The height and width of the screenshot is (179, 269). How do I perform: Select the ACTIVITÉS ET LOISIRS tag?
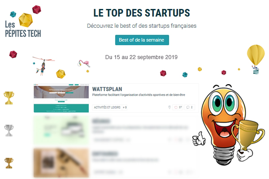click(107, 107)
